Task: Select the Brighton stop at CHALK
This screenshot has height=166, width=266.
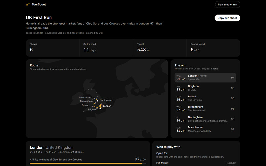Action: 205,88
